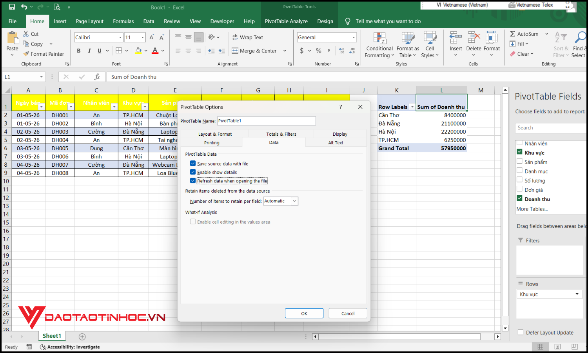Click the PivotTable Name input field
588x353 pixels.
266,121
